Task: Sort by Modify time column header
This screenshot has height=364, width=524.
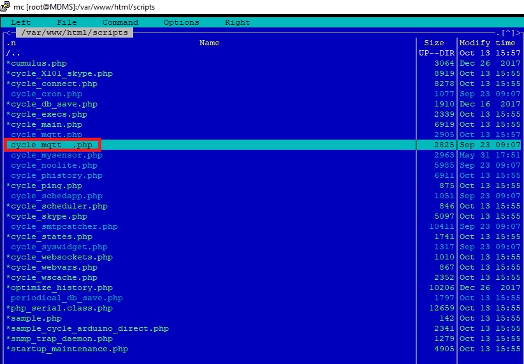Action: point(488,43)
